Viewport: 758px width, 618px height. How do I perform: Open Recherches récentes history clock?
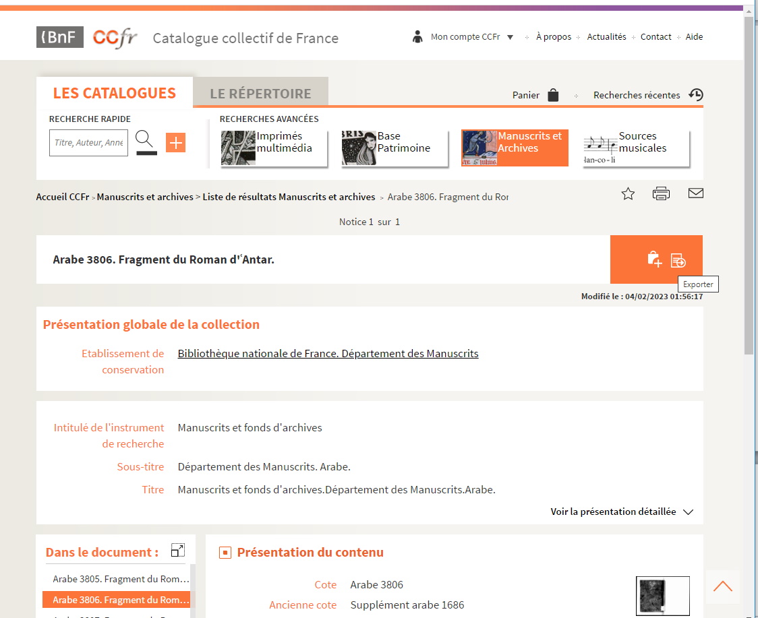tap(695, 95)
